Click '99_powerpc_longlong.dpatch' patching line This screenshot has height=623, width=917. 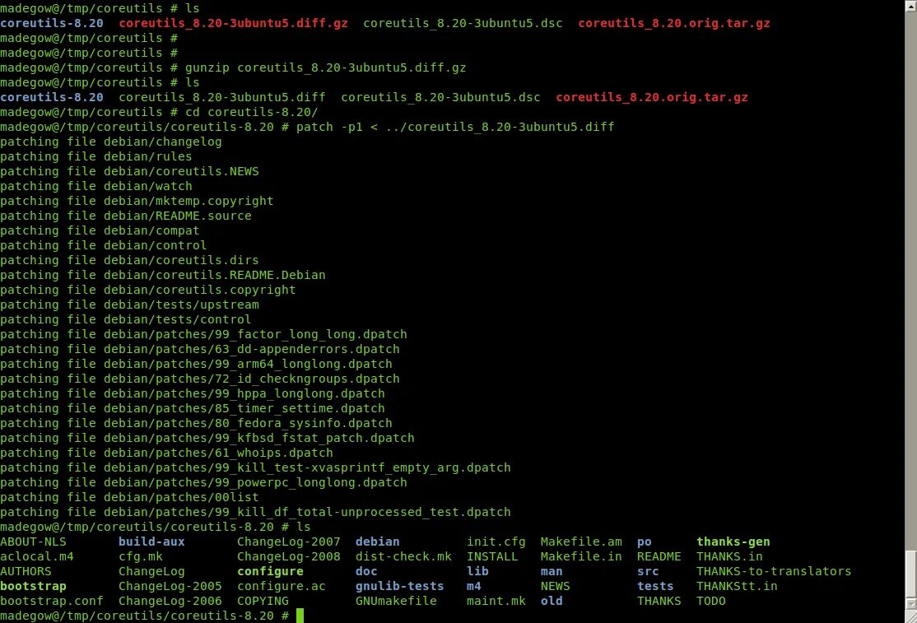pos(203,483)
